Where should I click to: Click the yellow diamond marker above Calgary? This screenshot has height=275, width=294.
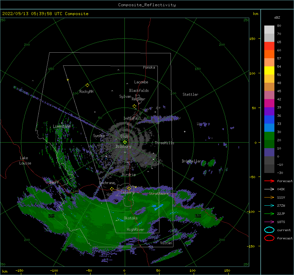click(129, 188)
